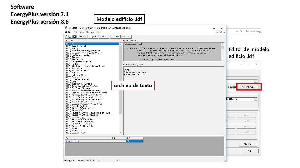Click the Del Obj toolbar button
Viewport: 300px width, 168px height.
104,37
